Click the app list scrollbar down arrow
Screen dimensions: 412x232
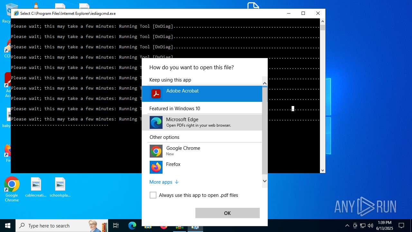point(265,181)
